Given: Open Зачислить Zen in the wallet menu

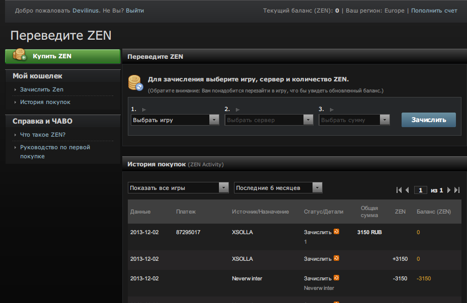Looking at the screenshot, I should 42,89.
